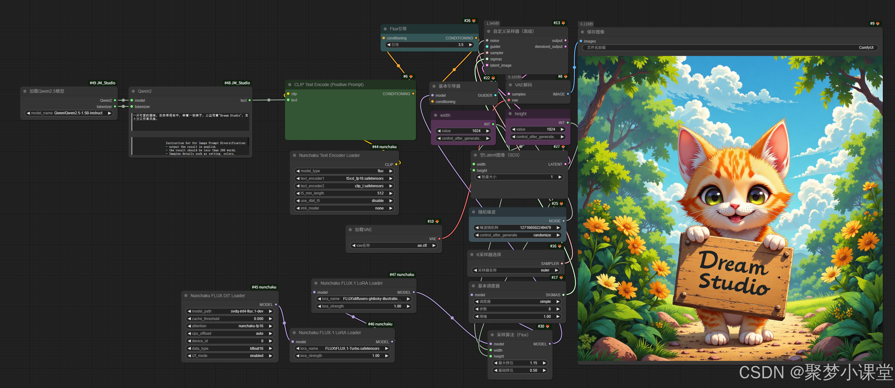The height and width of the screenshot is (388, 895).
Task: Click the left arrow on the width value widget
Action: pos(439,131)
